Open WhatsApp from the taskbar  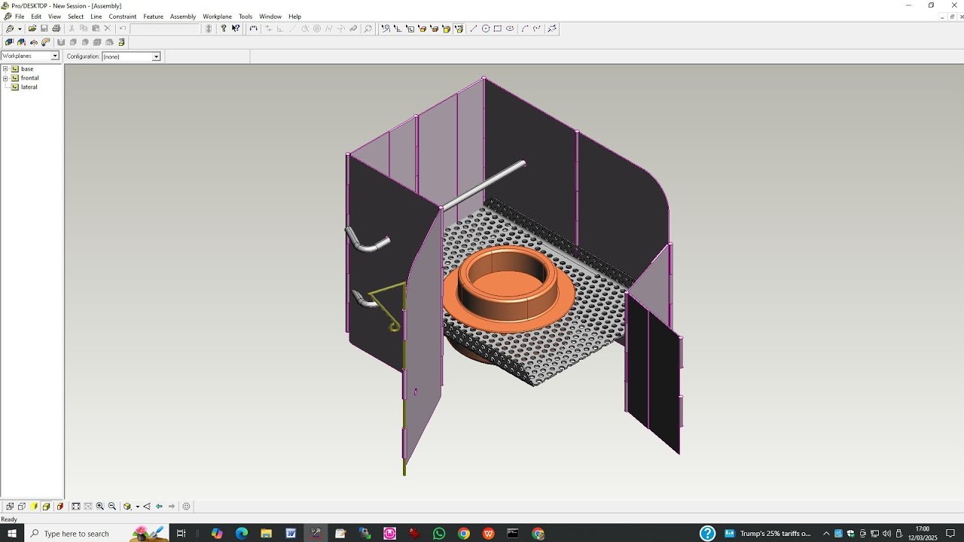point(439,533)
